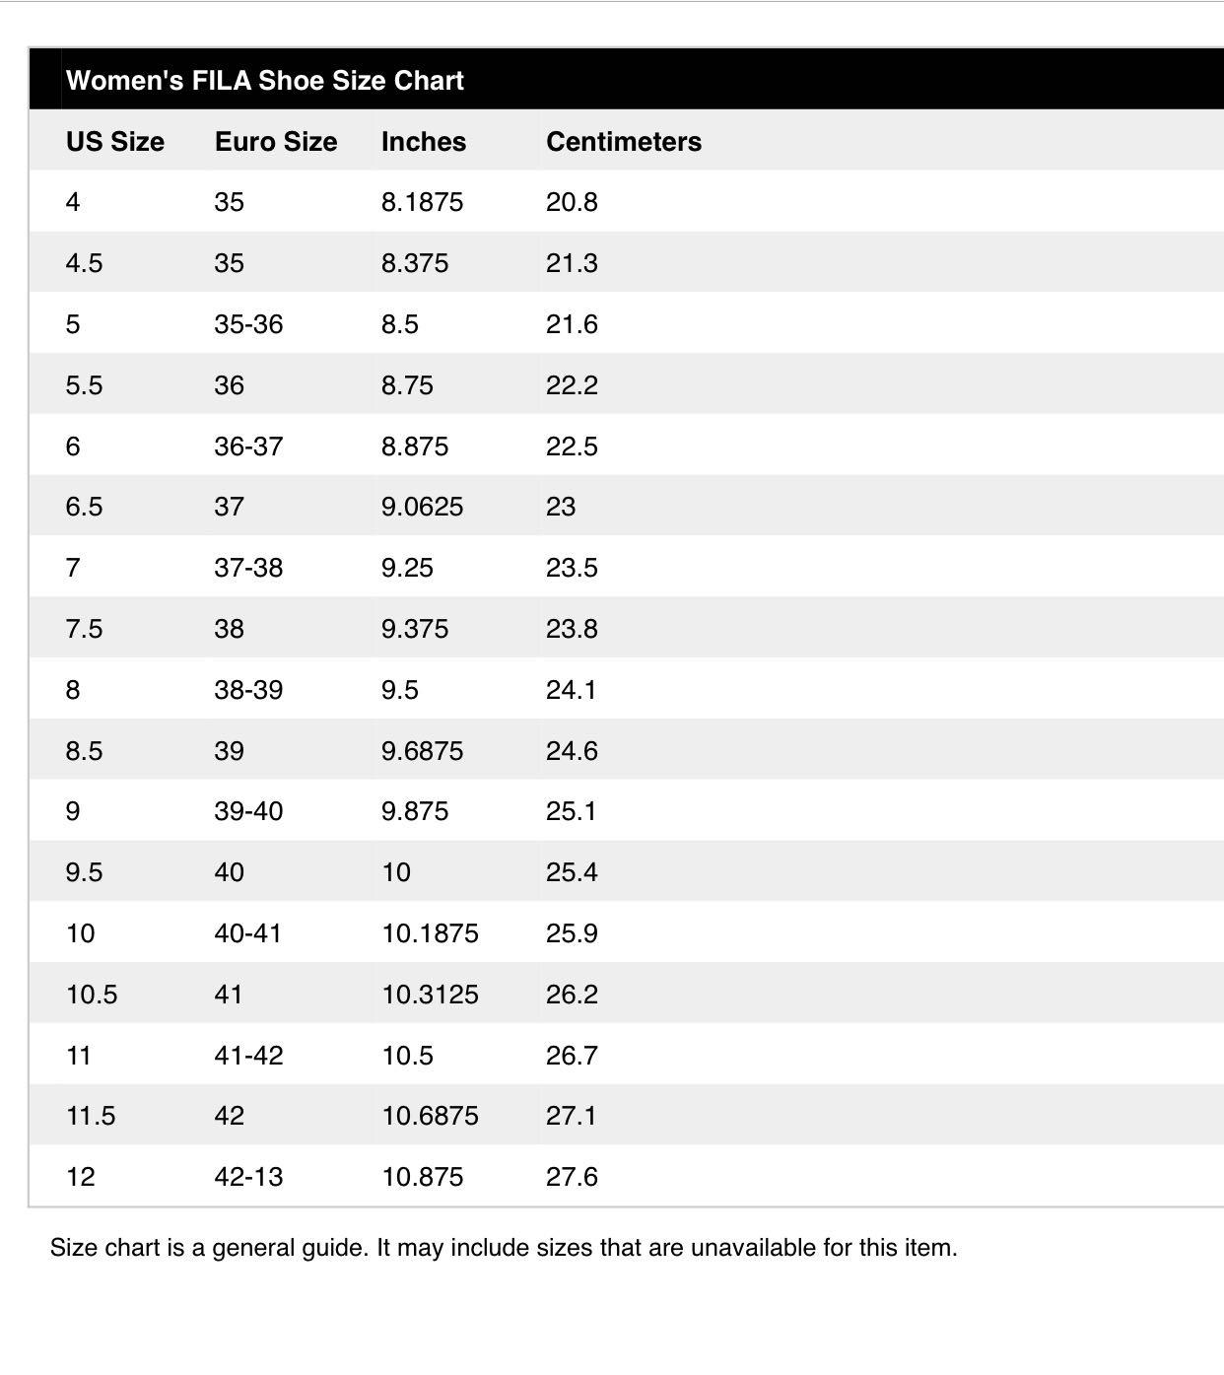This screenshot has height=1375, width=1224.
Task: Click the Women's FILA Shoe Size Chart title
Action: click(x=264, y=80)
